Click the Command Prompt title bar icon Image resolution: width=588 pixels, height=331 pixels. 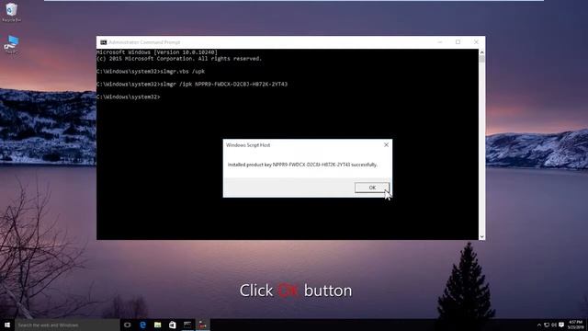point(103,42)
